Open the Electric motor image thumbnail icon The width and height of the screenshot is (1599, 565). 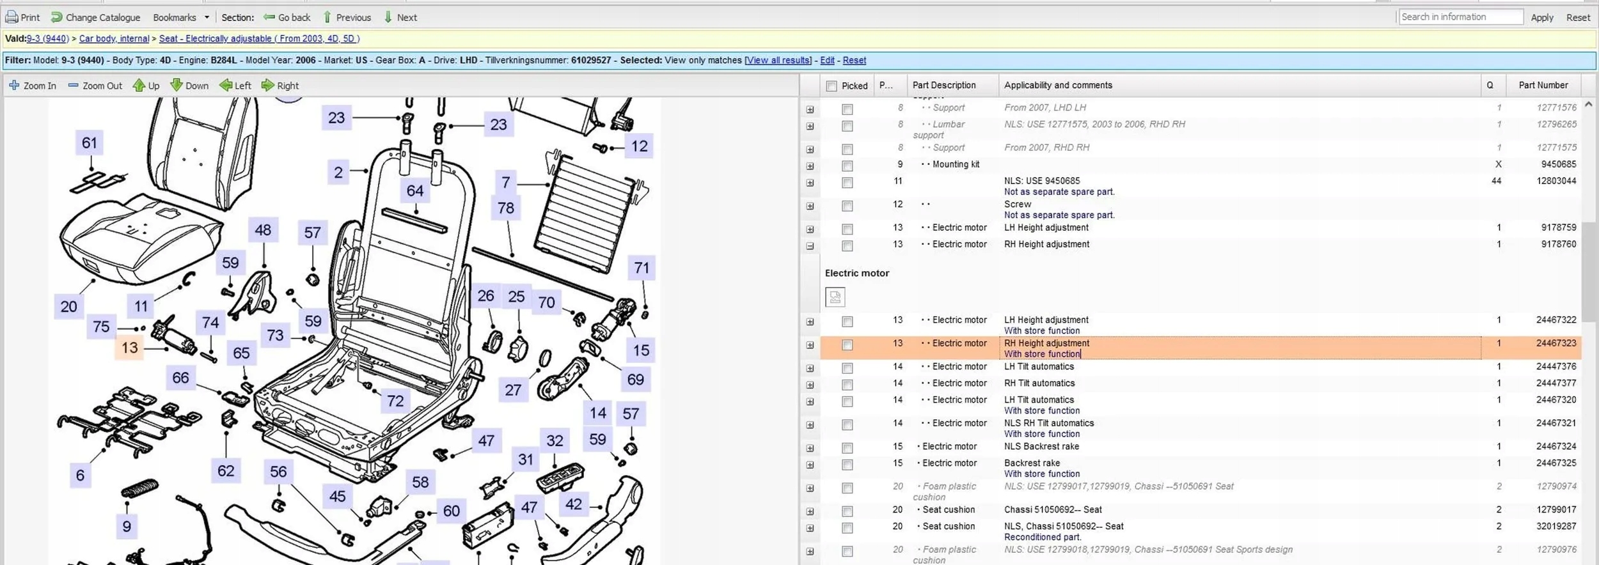(835, 297)
